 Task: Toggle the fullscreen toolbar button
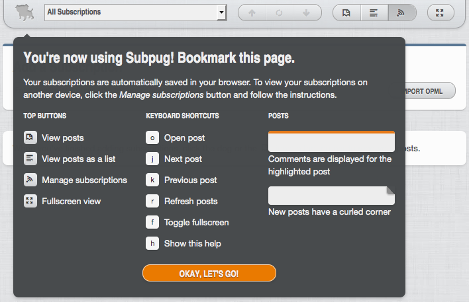(x=440, y=13)
